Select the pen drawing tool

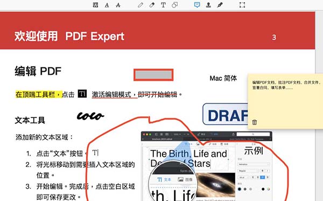(141, 5)
